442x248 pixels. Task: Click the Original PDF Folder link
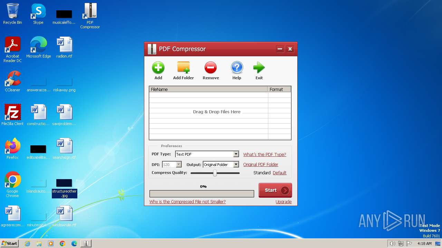(x=261, y=165)
